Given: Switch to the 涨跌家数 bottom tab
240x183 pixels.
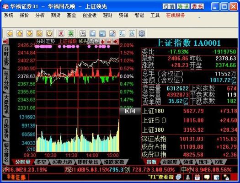Looking at the screenshot, I should coord(114,162).
